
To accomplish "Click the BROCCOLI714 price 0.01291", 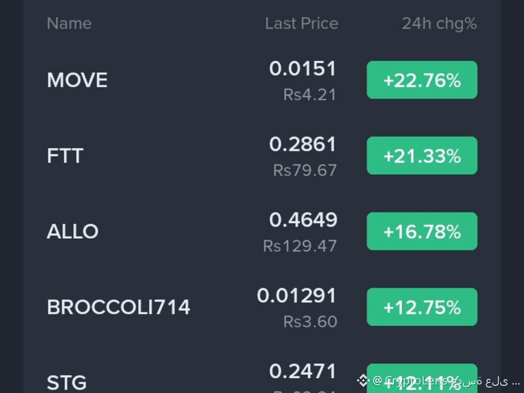I will [297, 296].
